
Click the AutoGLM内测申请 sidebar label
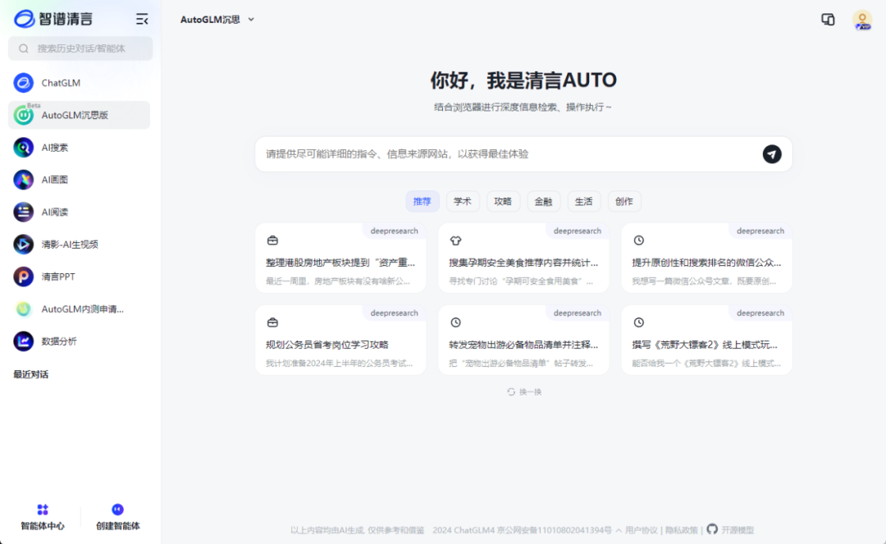(x=83, y=309)
